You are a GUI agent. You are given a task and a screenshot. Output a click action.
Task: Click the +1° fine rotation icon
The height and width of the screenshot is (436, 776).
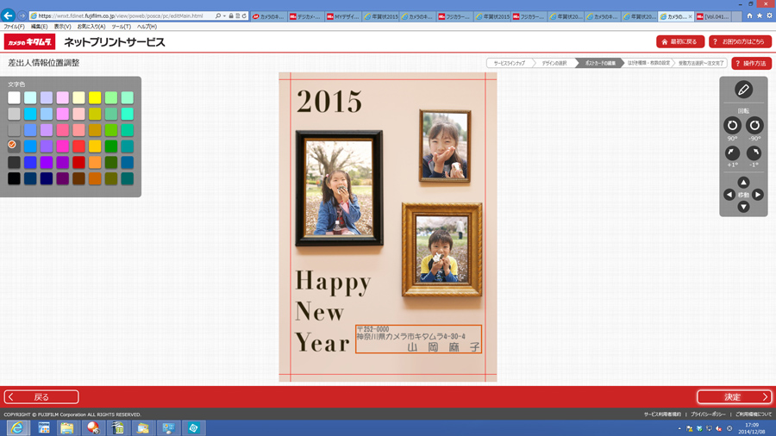tap(732, 153)
